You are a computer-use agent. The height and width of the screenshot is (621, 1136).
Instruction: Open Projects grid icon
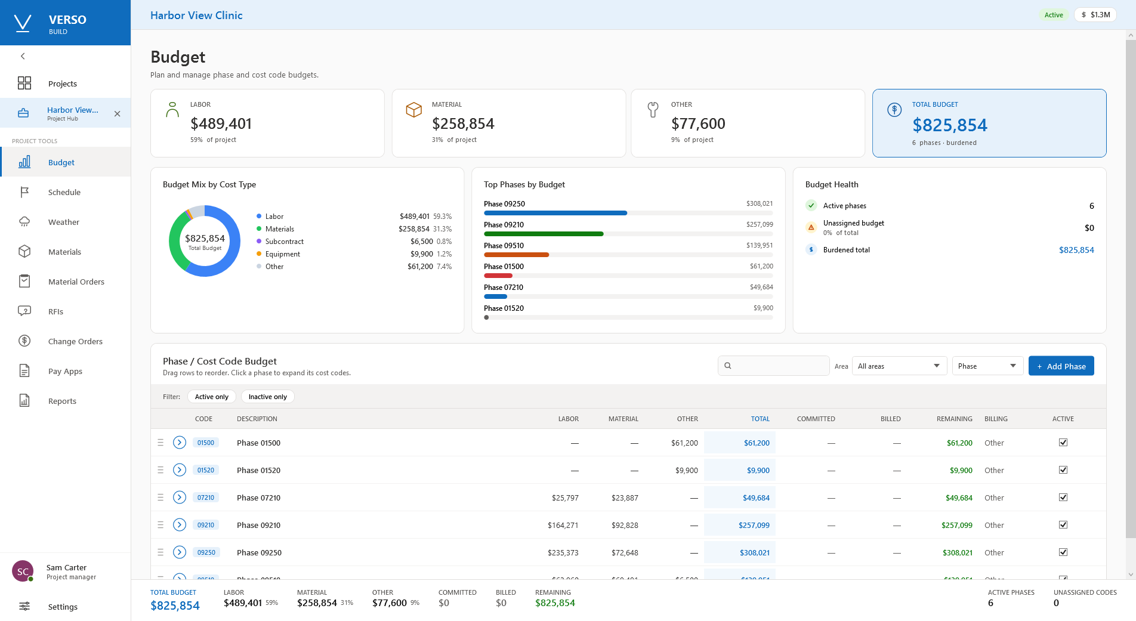tap(24, 83)
